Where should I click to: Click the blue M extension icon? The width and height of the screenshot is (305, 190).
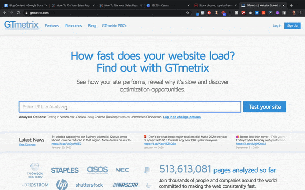pyautogui.click(x=257, y=13)
